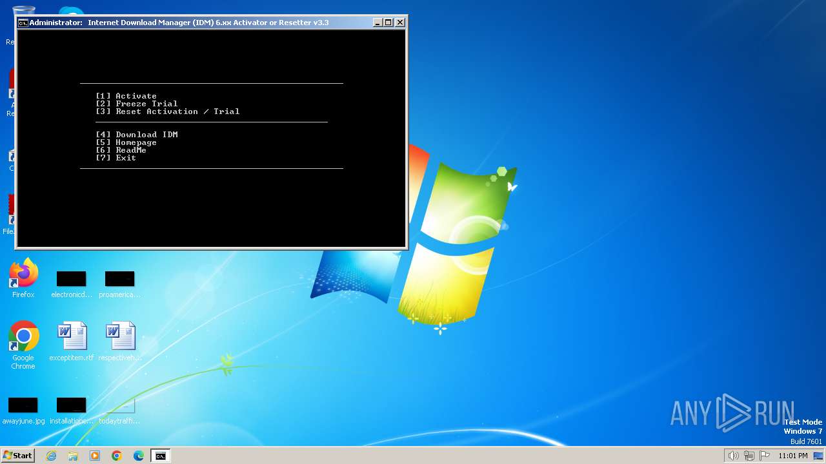Open Windows Explorer from taskbar
This screenshot has height=464, width=826.
[73, 456]
